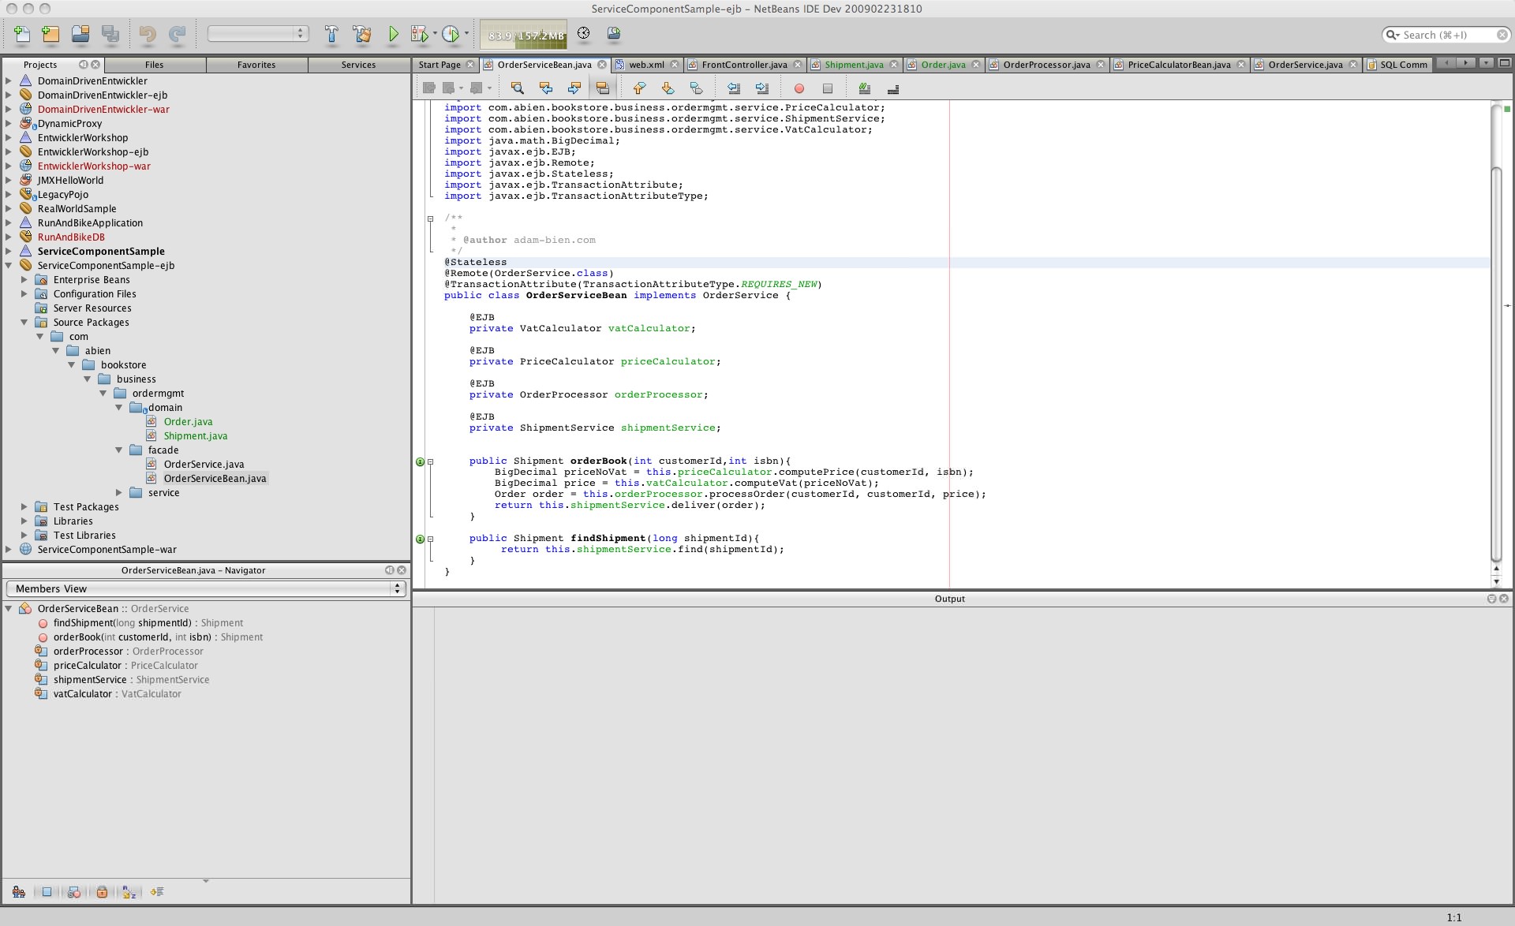
Task: Expand the Configuration Files node
Action: pyautogui.click(x=24, y=293)
